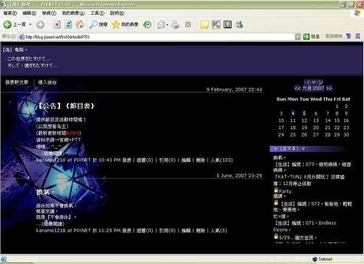Convert to Simplified Chinese (简) icon
The width and height of the screenshot is (364, 264).
358,36
